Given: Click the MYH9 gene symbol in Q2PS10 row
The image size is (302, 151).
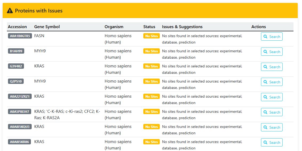Looking at the screenshot, I should [40, 81].
